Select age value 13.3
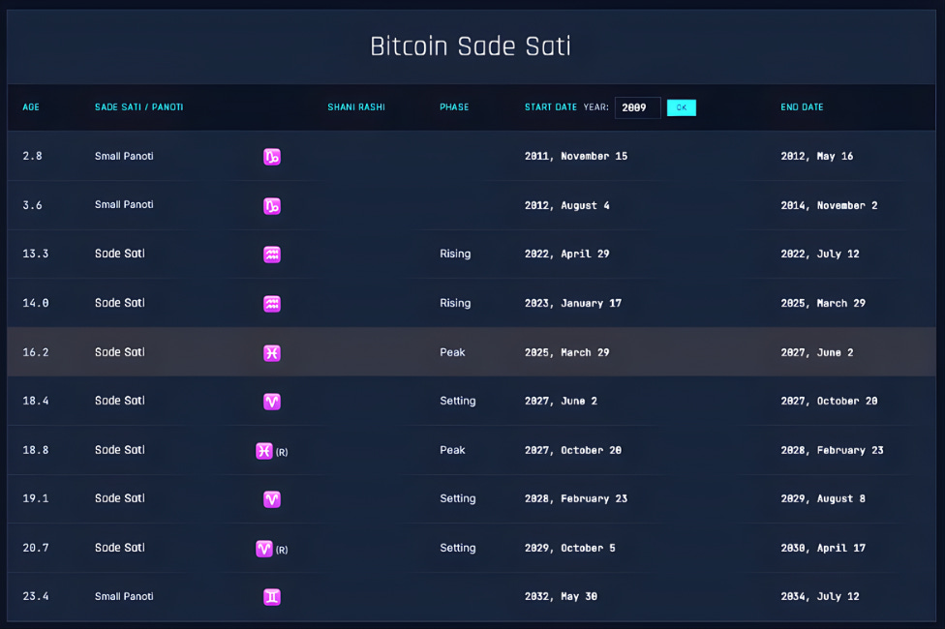 (36, 254)
